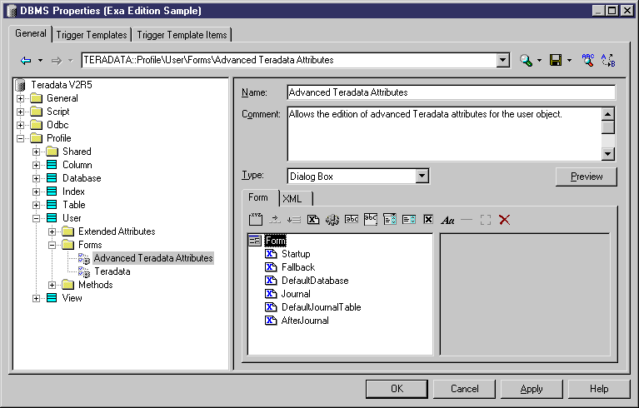
Task: Collapse the Profile folder node
Action: click(20, 138)
